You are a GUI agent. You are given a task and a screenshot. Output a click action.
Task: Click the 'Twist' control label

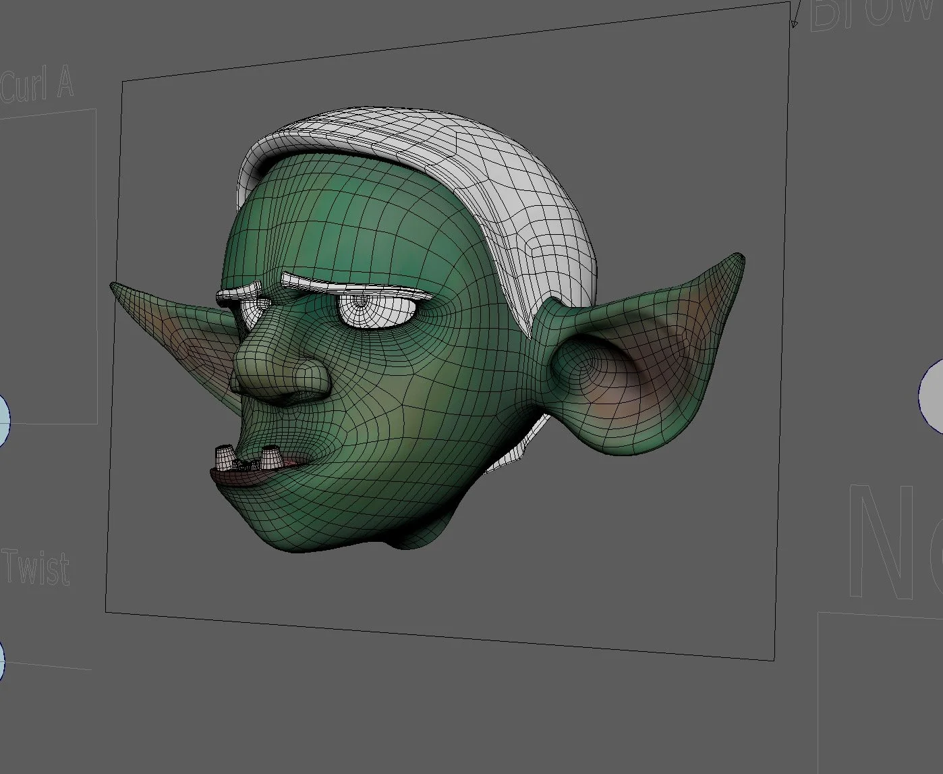point(35,568)
